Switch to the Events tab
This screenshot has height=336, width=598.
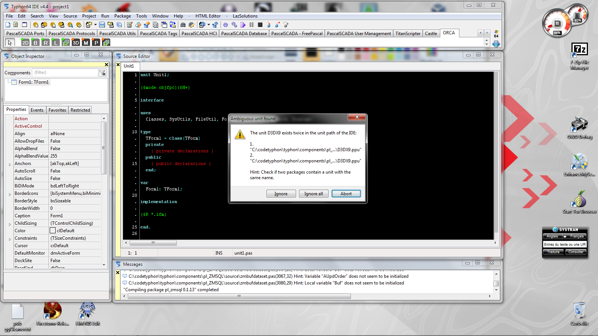coord(37,110)
